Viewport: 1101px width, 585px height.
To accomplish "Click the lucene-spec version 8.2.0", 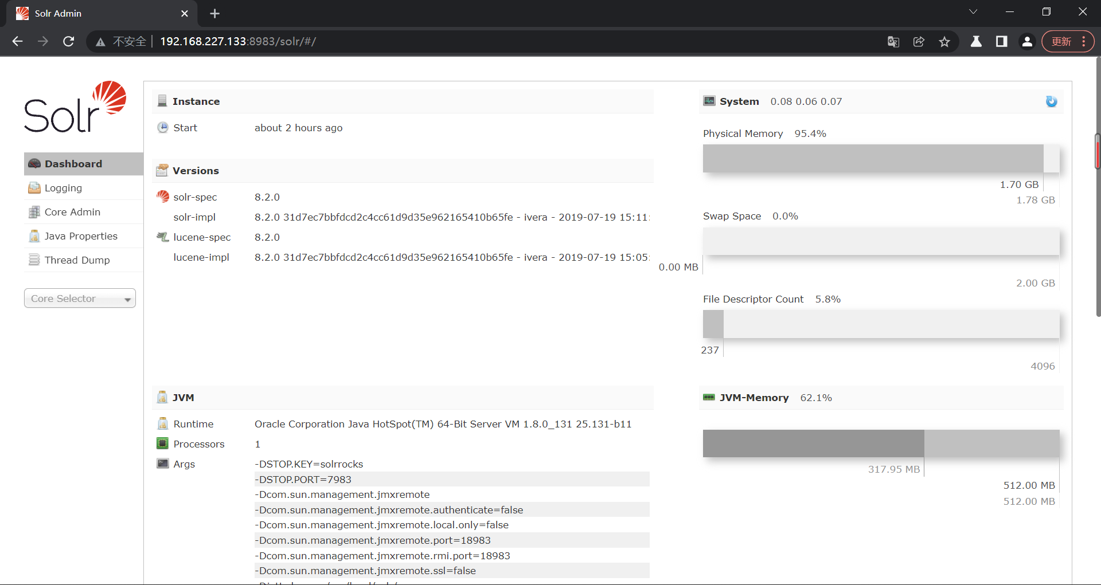I will pos(267,237).
